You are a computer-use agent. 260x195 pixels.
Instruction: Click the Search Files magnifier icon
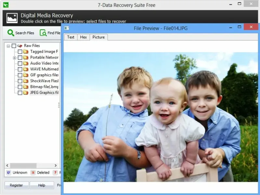(11, 33)
